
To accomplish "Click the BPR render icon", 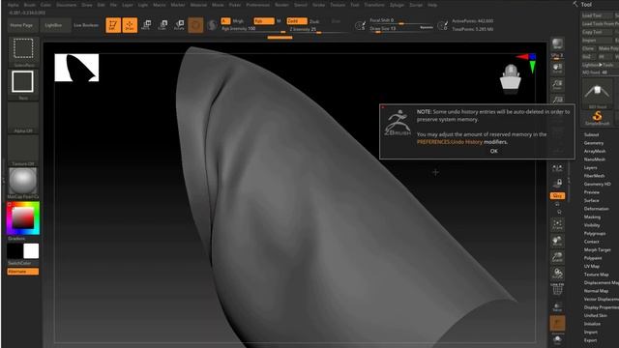I will coord(557,43).
